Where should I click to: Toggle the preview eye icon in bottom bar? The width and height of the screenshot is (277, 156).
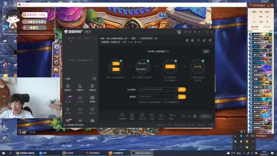point(189,116)
